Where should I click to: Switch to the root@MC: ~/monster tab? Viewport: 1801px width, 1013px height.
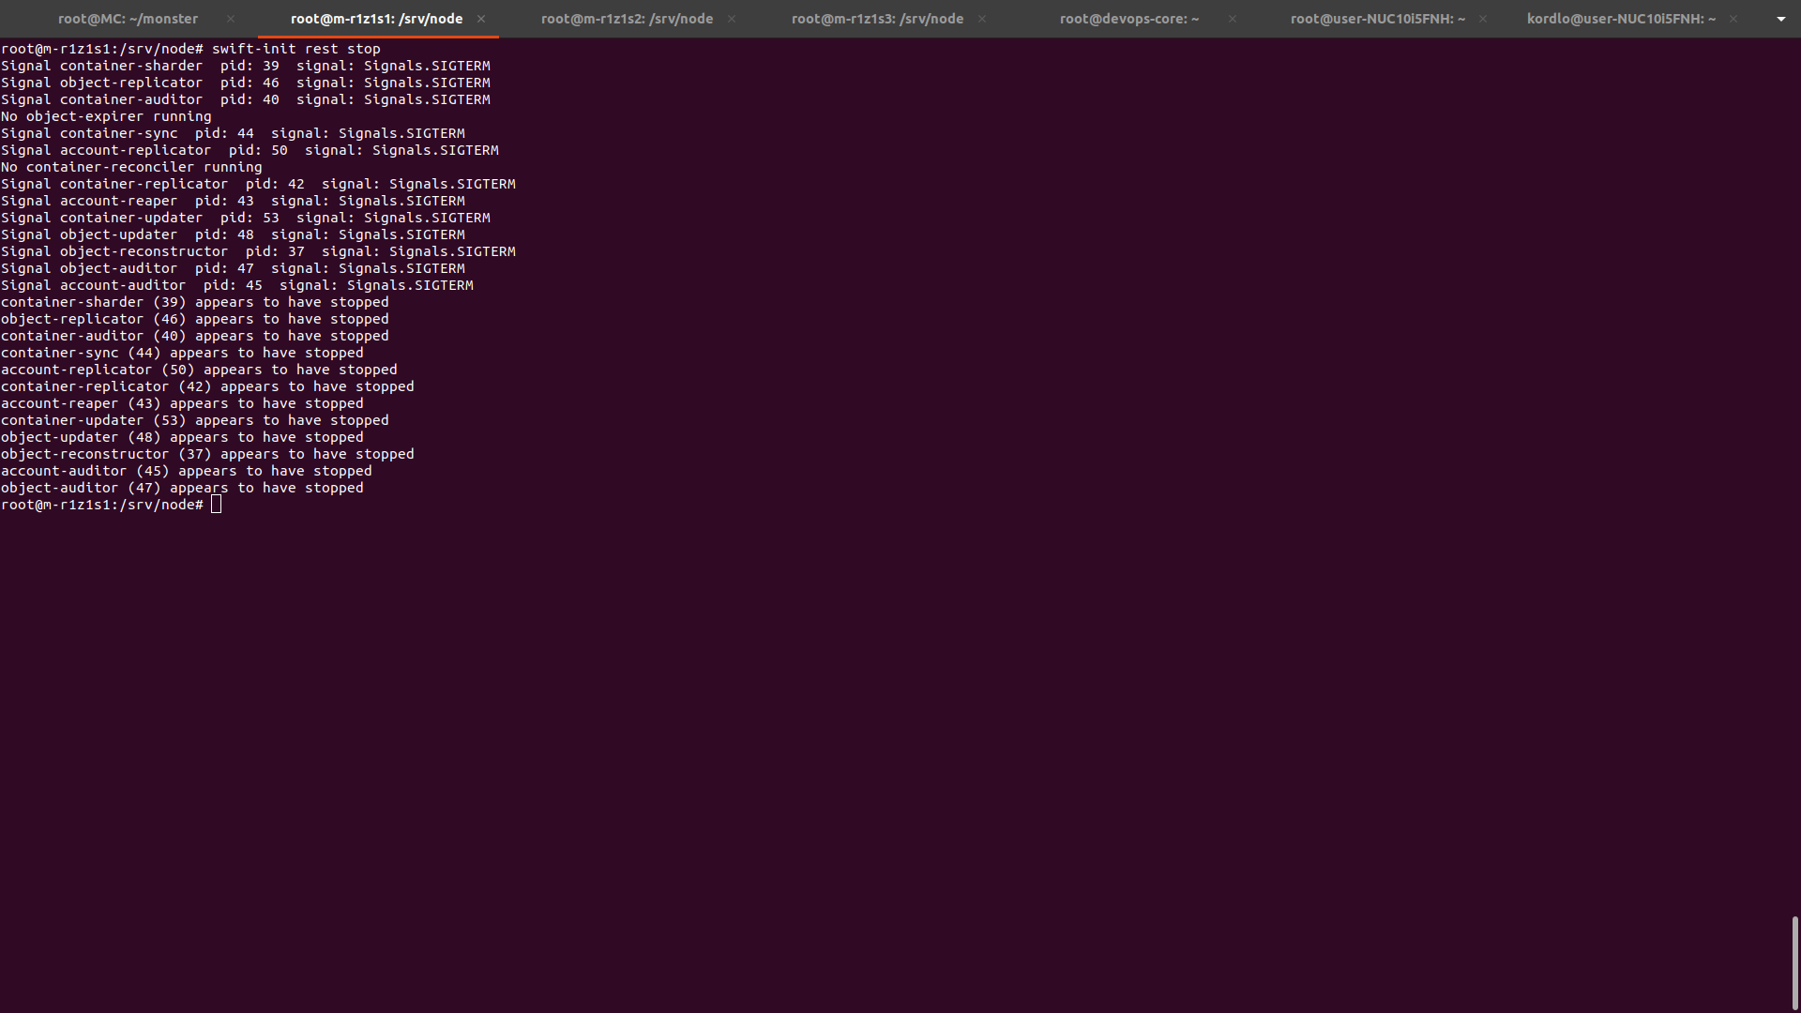pyautogui.click(x=128, y=19)
